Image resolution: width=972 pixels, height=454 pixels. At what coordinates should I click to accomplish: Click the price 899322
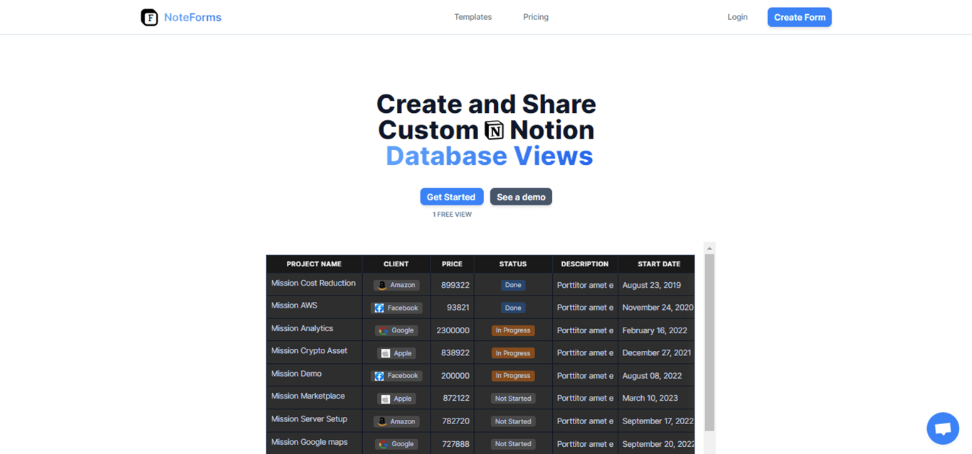click(455, 285)
